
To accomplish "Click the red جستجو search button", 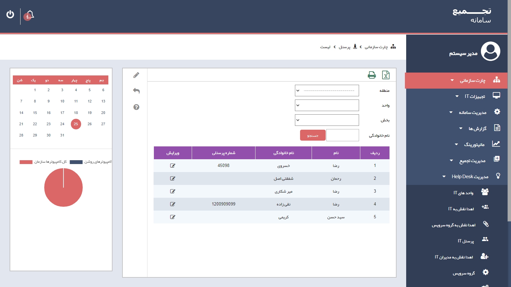I will [313, 135].
